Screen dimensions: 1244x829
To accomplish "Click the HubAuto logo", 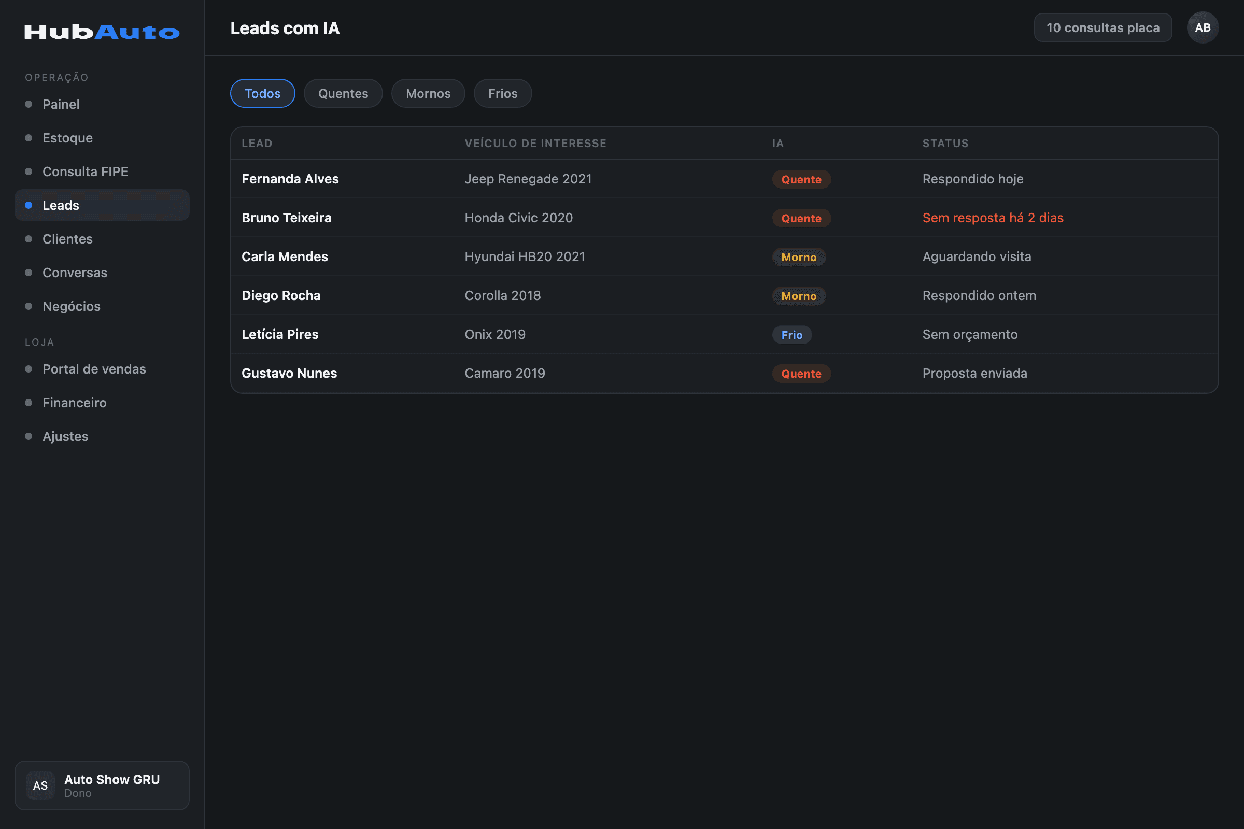I will point(102,32).
